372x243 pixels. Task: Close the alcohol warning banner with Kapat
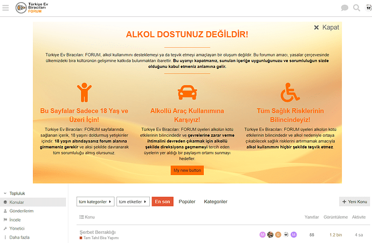coord(327,27)
